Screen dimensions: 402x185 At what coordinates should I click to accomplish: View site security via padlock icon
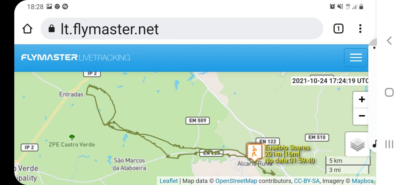(x=52, y=29)
